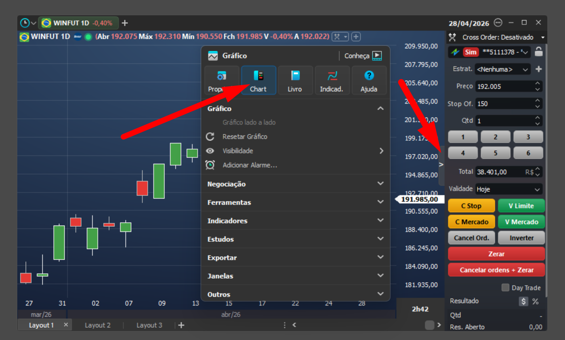This screenshot has width=565, height=340.
Task: Click the green status dot in chart header
Action: click(88, 37)
